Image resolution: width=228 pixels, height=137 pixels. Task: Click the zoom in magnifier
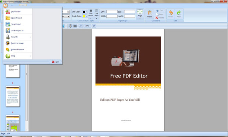coord(94,26)
